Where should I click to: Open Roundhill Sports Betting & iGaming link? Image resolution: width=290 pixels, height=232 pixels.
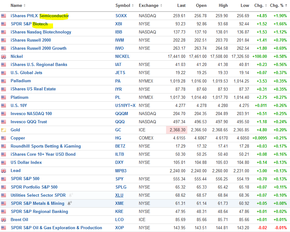46,146
